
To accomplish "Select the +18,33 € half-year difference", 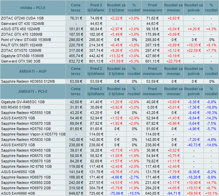I will pyautogui.click(x=194, y=45).
